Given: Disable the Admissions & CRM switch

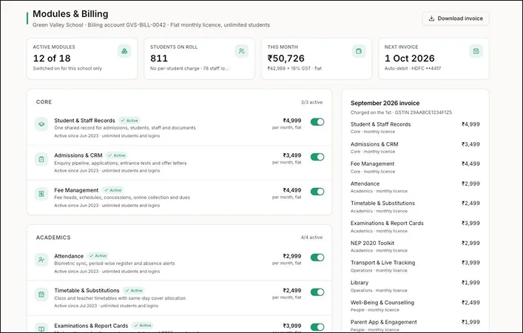Looking at the screenshot, I should [x=317, y=157].
